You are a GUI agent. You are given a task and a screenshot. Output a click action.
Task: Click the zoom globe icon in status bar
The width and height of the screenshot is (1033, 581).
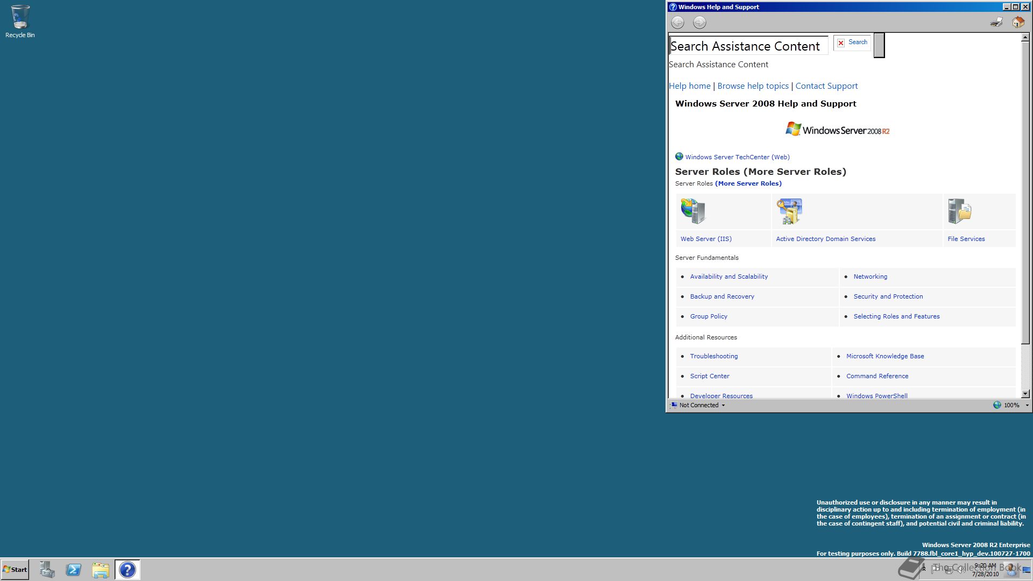[x=997, y=405]
